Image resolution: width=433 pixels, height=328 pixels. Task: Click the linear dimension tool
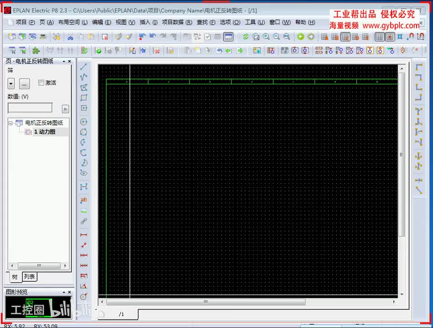[84, 235]
